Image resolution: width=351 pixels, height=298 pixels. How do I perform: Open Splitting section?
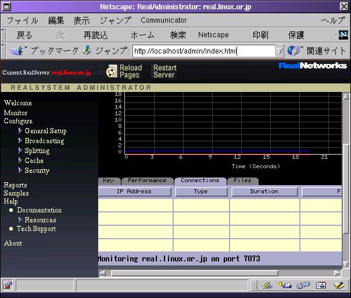[37, 151]
